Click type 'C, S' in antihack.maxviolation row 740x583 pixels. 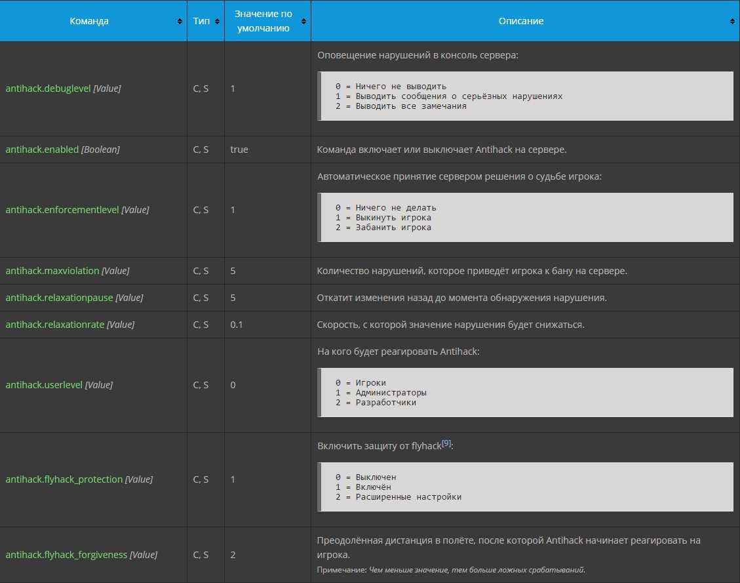201,270
